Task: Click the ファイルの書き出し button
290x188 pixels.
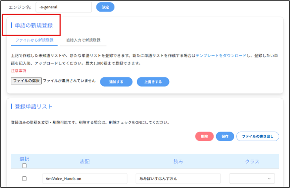Action: pos(257,136)
